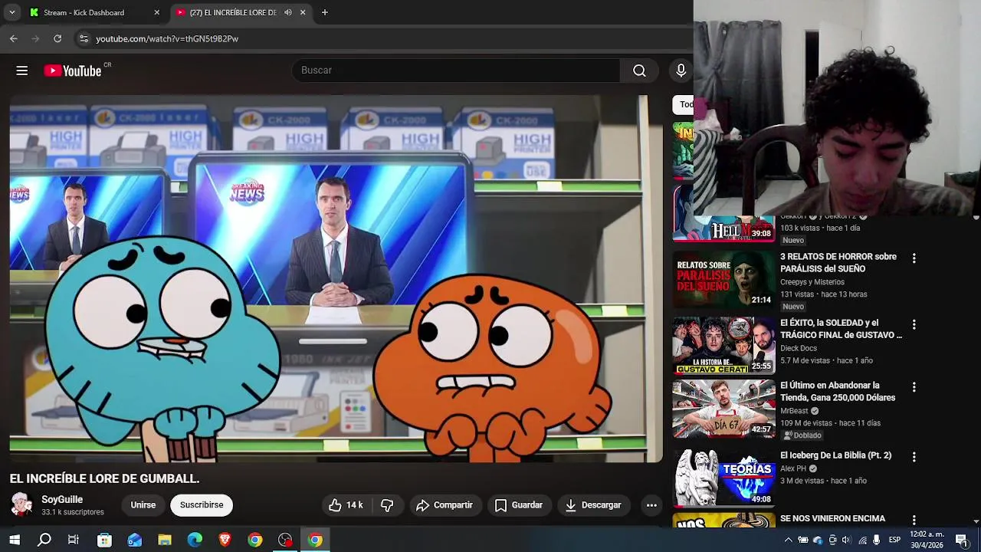
Task: Open El Iceberg De La Biblia title
Action: point(835,455)
